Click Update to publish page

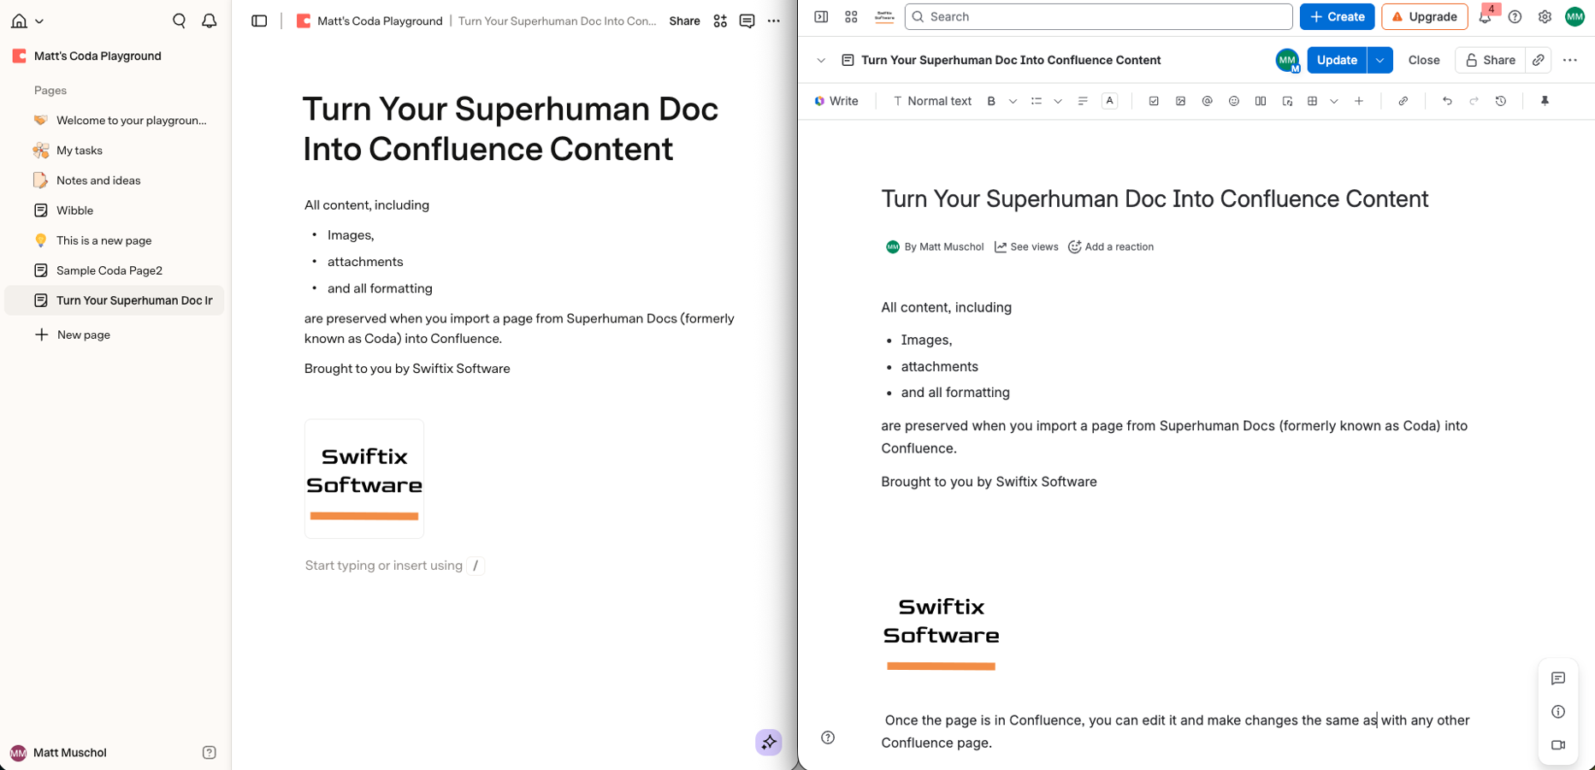[1337, 60]
